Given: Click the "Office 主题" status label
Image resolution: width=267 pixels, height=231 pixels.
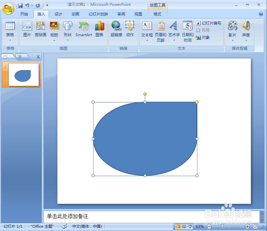Looking at the screenshot, I should (42, 226).
